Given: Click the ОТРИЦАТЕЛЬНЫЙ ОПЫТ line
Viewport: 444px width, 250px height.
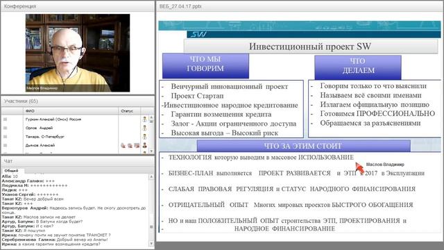Looking at the screenshot, I should (x=291, y=205).
